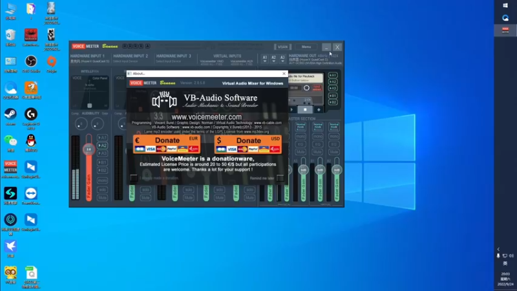Image resolution: width=517 pixels, height=291 pixels.
Task: Toggle B1 routing on Hardware Input 1
Action: click(102, 162)
